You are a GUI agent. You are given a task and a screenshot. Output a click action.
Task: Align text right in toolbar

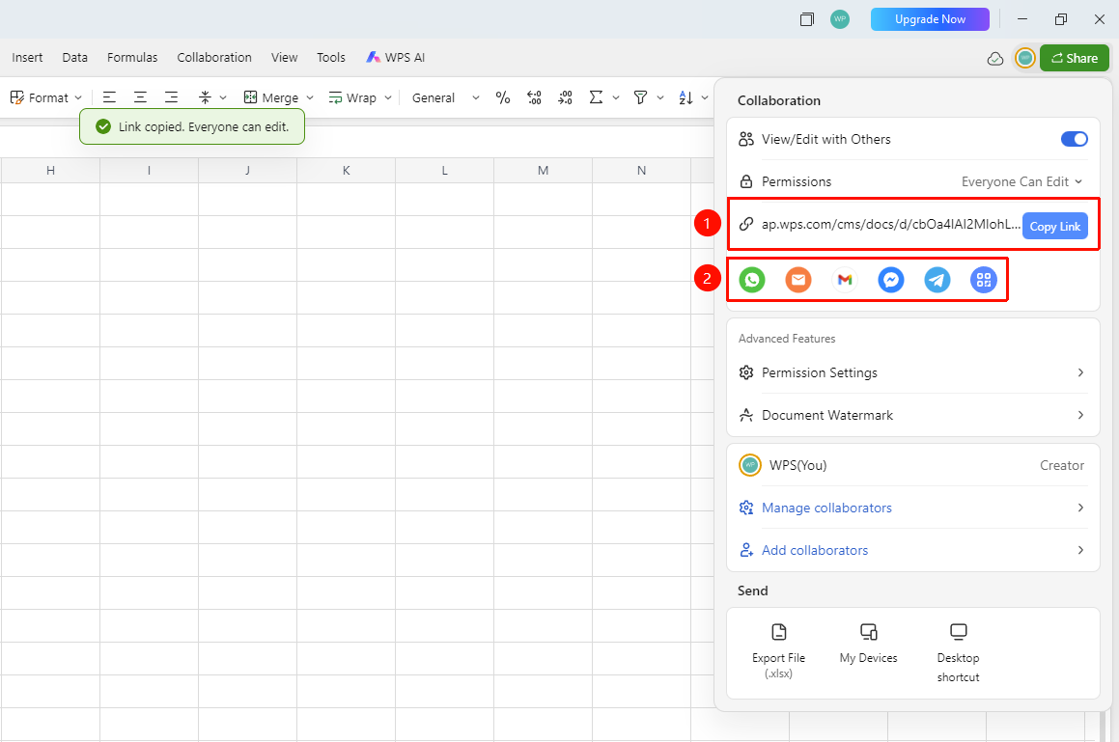click(x=171, y=97)
